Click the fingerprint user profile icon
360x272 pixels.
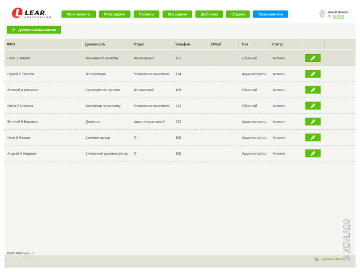[322, 14]
